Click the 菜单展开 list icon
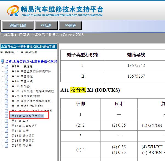The width and height of the screenshot is (165, 161). (x=2, y=52)
